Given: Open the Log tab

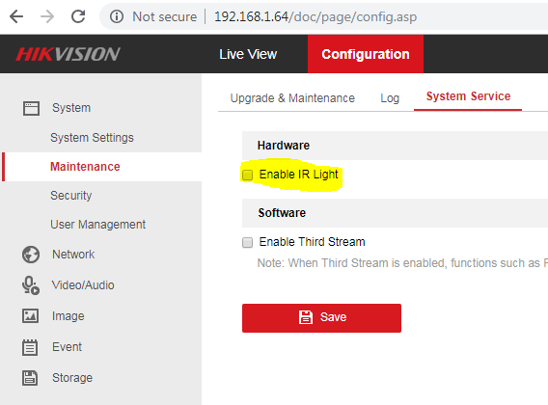Looking at the screenshot, I should (x=390, y=98).
